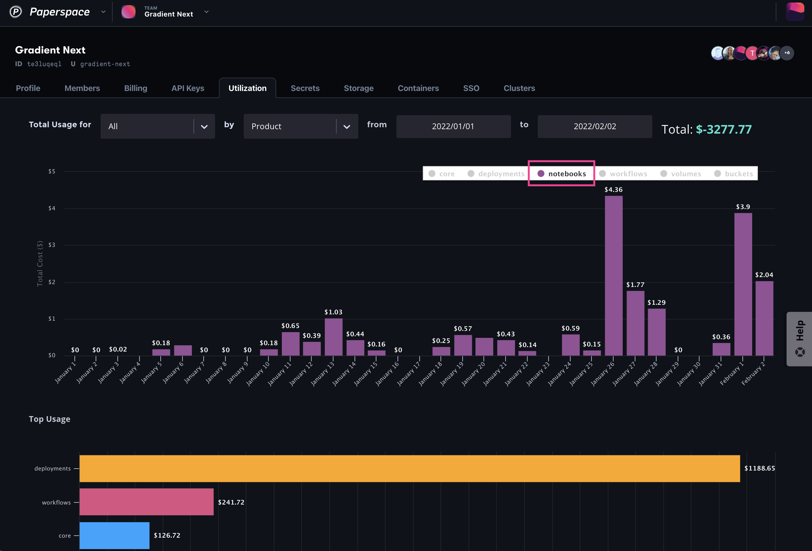
Task: Open the Billing tab
Action: (136, 88)
